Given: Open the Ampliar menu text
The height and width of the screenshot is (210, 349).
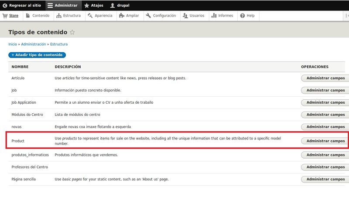Looking at the screenshot, I should coord(133,16).
